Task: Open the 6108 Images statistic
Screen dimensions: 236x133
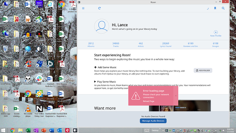Action: pos(215,45)
